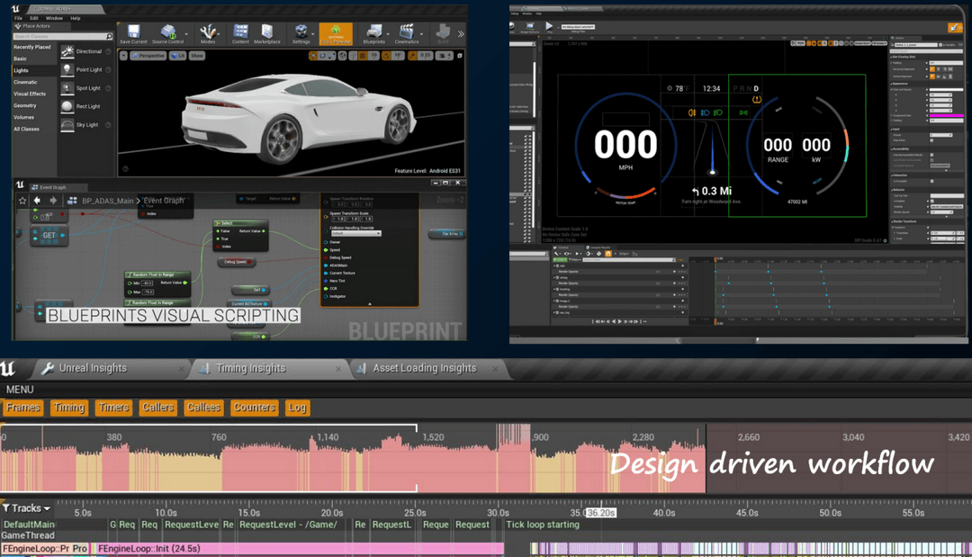This screenshot has width=972, height=557.
Task: Open the File menu
Action: click(x=19, y=18)
